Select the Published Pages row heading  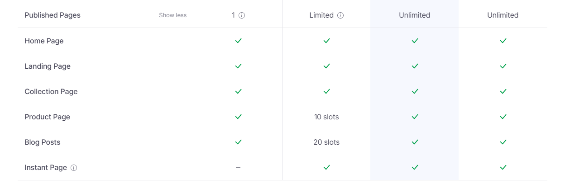(53, 15)
